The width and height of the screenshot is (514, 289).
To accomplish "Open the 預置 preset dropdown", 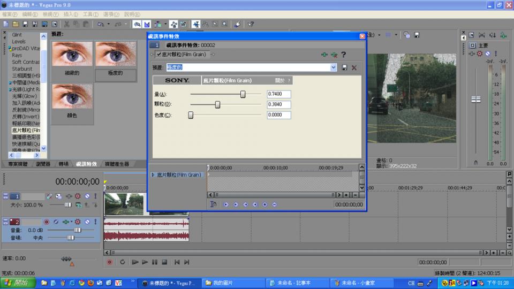I will tap(334, 67).
